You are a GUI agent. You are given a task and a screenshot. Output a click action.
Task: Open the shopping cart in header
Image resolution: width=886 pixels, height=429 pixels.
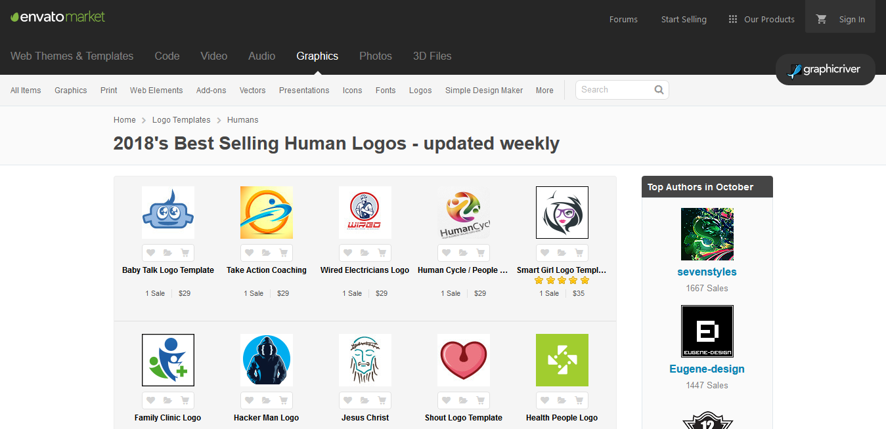(x=821, y=19)
